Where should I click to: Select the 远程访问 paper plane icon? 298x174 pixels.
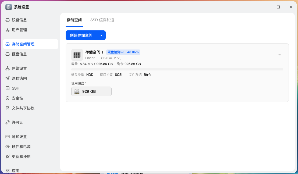pyautogui.click(x=7, y=78)
